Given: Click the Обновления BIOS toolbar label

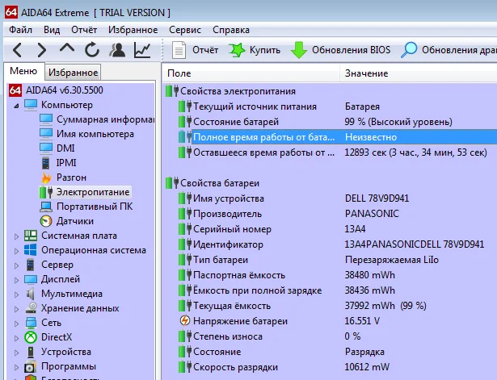Looking at the screenshot, I should [x=351, y=50].
